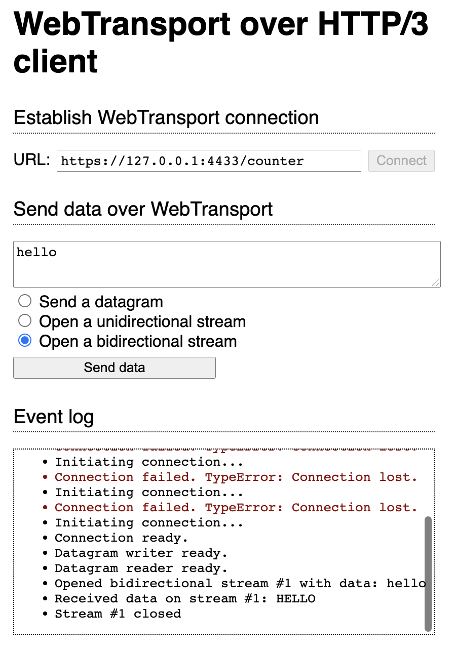Select the 'Send a datagram' radio button
455x652 pixels.
pyautogui.click(x=25, y=301)
